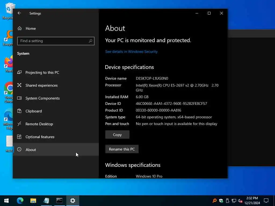Open the Action Center notifications icon
The height and width of the screenshot is (206, 275).
pyautogui.click(x=266, y=201)
